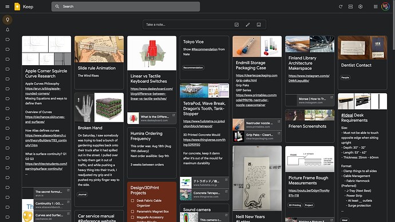Click the #Recommendation hashtag in Tokyo Vice
This screenshot has height=222, width=395.
[x=204, y=49]
